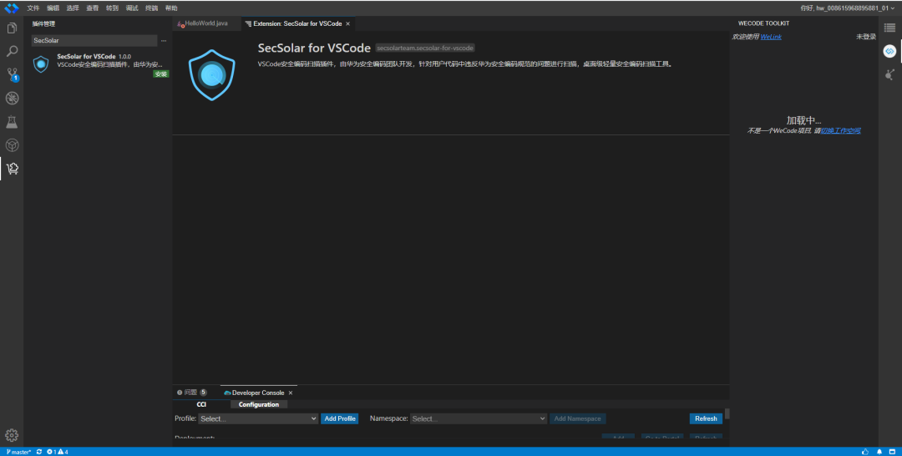Click the SecSolar plugin search field
The width and height of the screenshot is (902, 456).
[x=94, y=41]
